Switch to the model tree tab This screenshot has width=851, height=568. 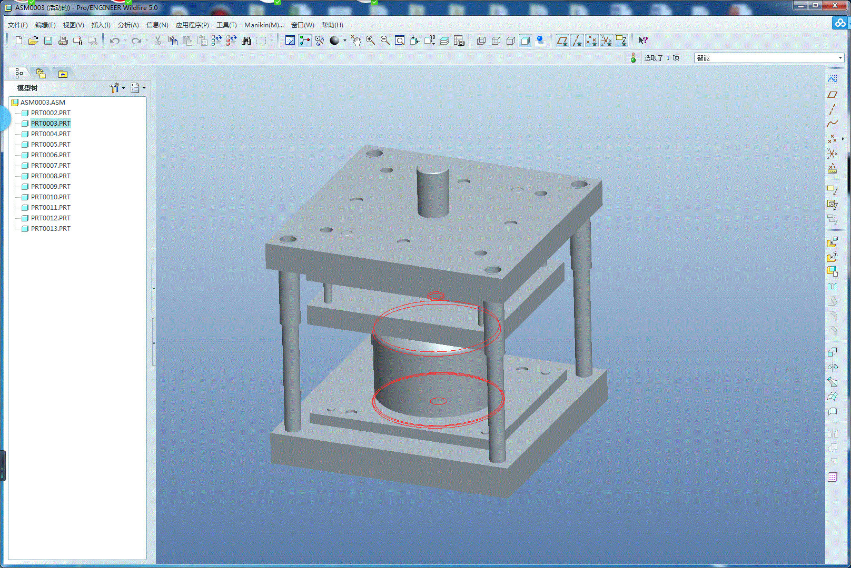point(19,74)
